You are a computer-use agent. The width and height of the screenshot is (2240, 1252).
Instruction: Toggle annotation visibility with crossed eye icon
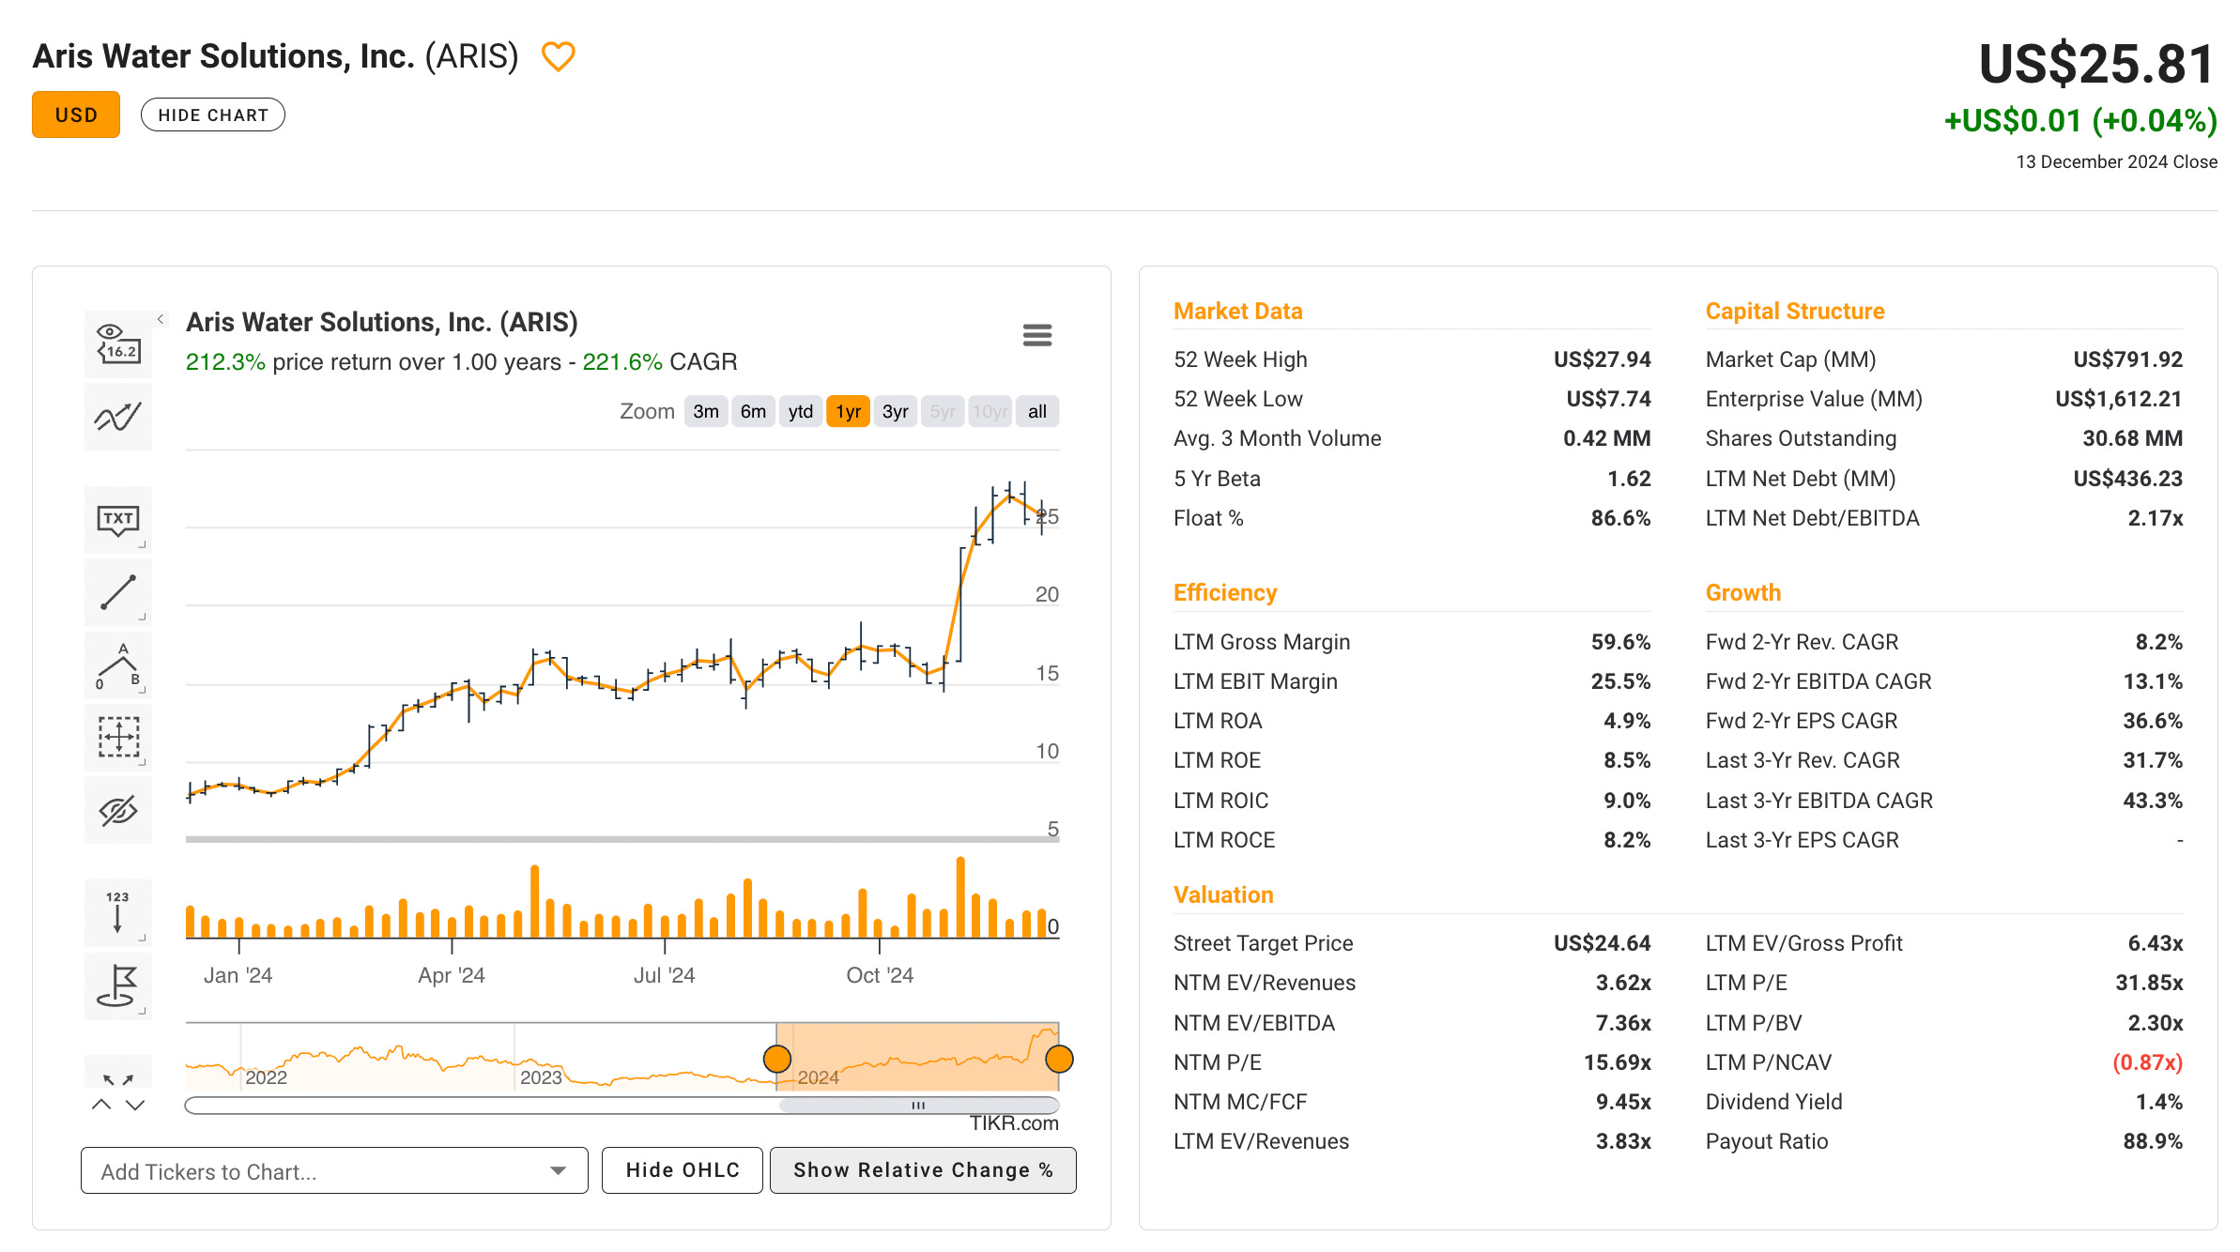(118, 810)
